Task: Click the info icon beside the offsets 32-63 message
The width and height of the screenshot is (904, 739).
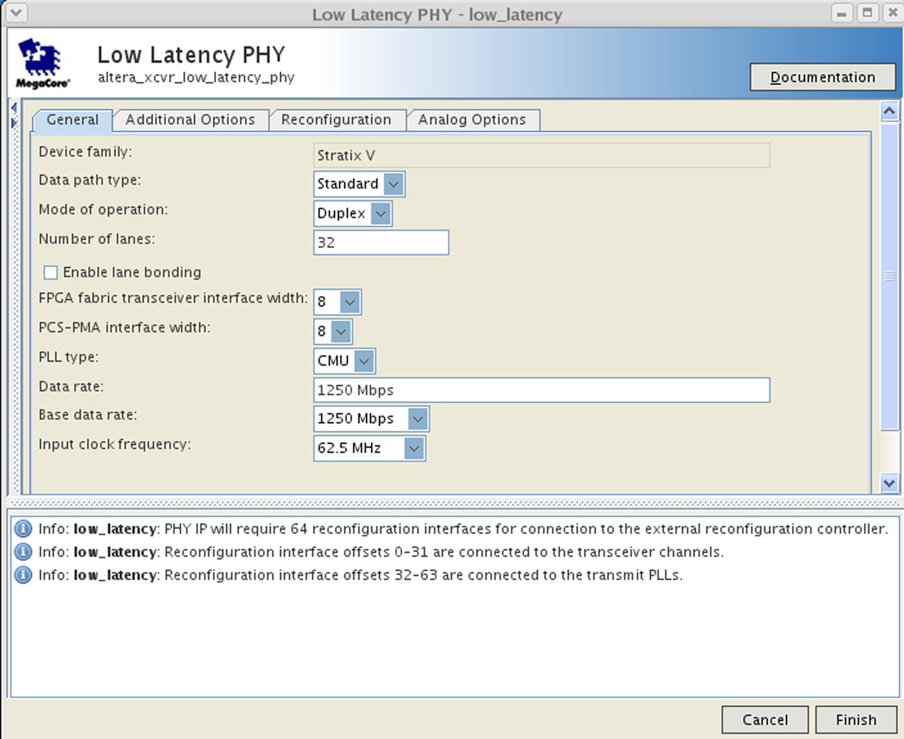Action: (22, 575)
